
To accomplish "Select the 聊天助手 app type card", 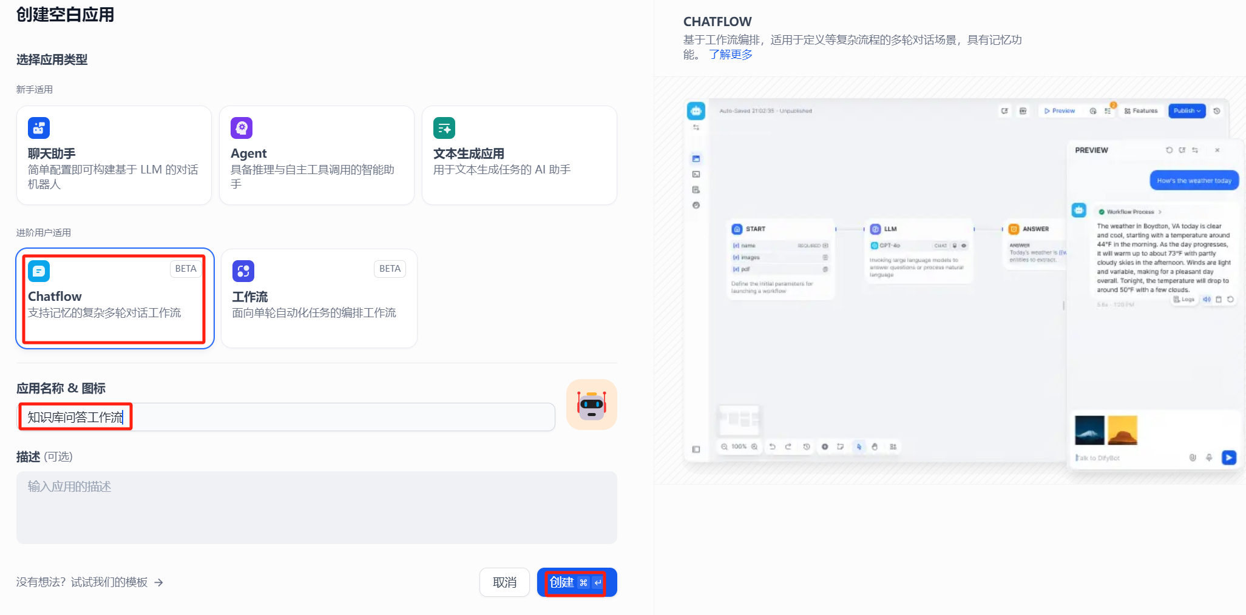I will [x=114, y=155].
